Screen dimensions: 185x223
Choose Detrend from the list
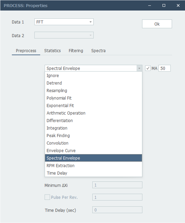point(94,83)
